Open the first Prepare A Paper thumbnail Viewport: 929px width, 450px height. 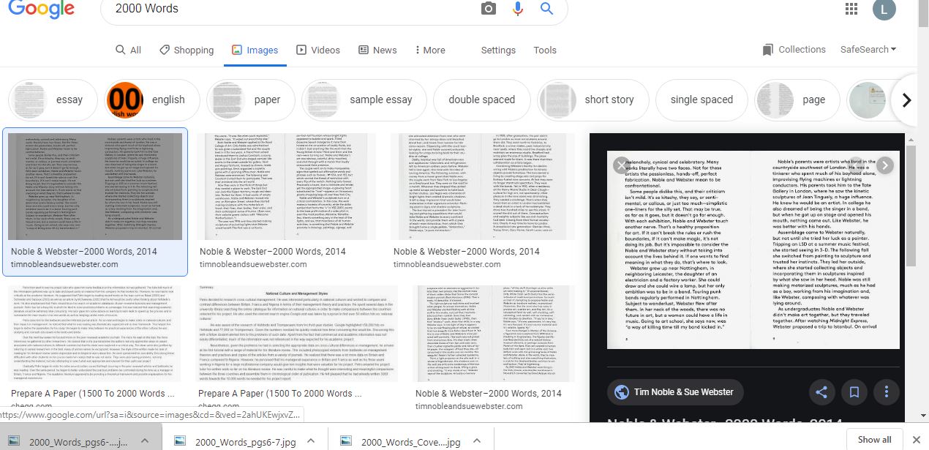click(95, 333)
